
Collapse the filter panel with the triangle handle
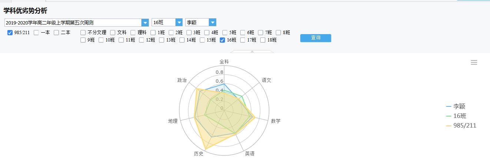coord(252,52)
